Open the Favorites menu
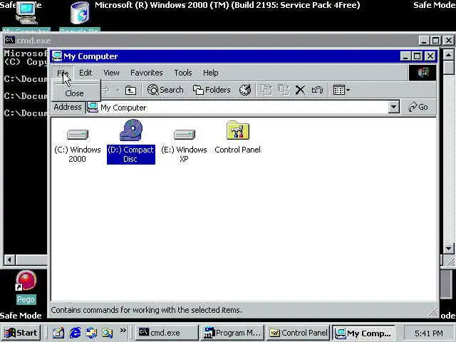 tap(147, 73)
